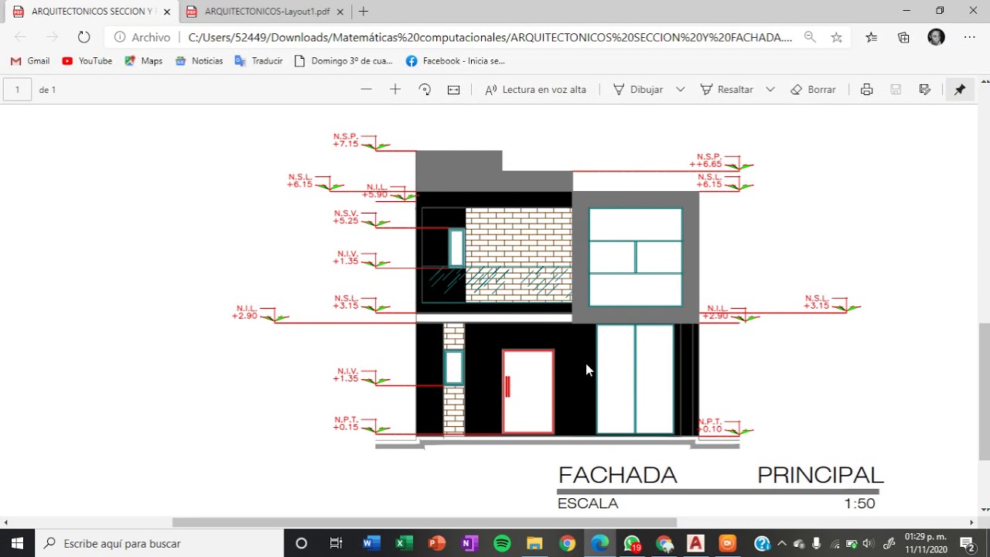
Task: Open the Traducir bookmark
Action: click(x=258, y=61)
